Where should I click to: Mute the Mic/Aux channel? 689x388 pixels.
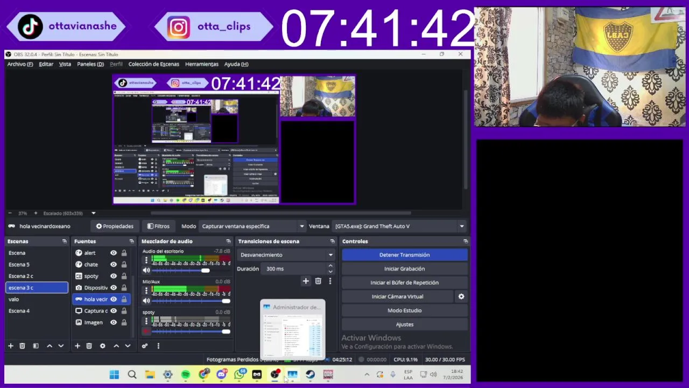point(146,301)
